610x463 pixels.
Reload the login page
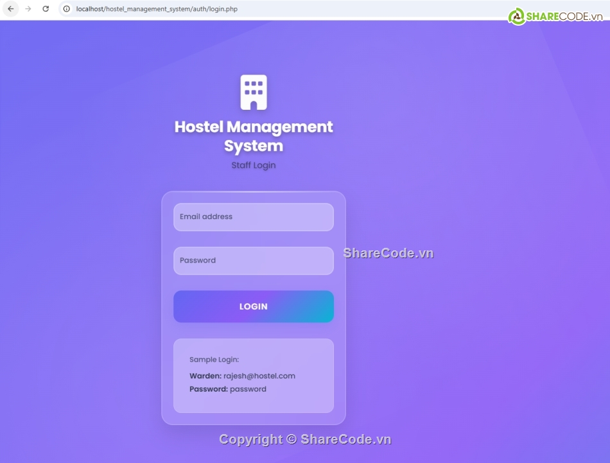46,9
